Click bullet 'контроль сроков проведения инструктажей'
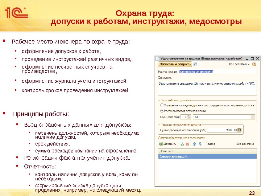 (x=75, y=90)
